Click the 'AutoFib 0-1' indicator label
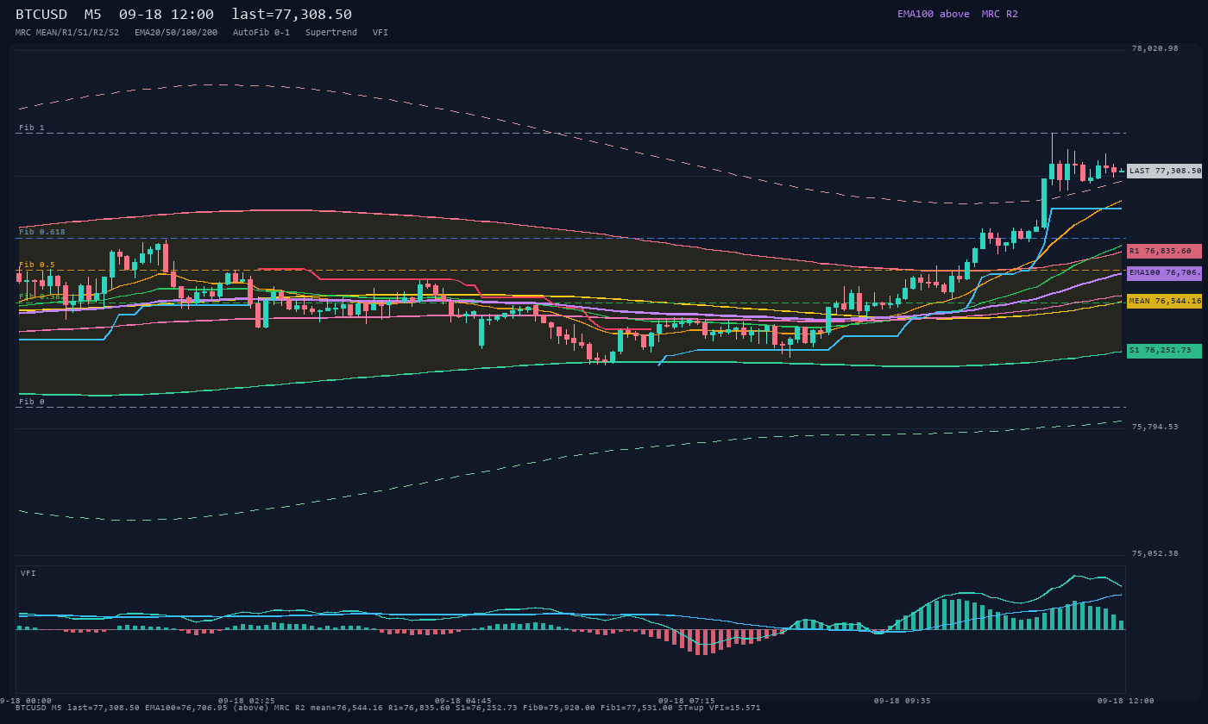 point(261,32)
